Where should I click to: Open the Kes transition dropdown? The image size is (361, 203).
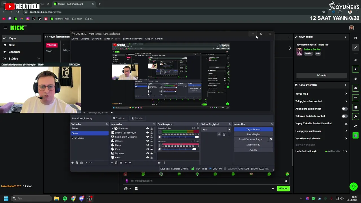click(216, 130)
